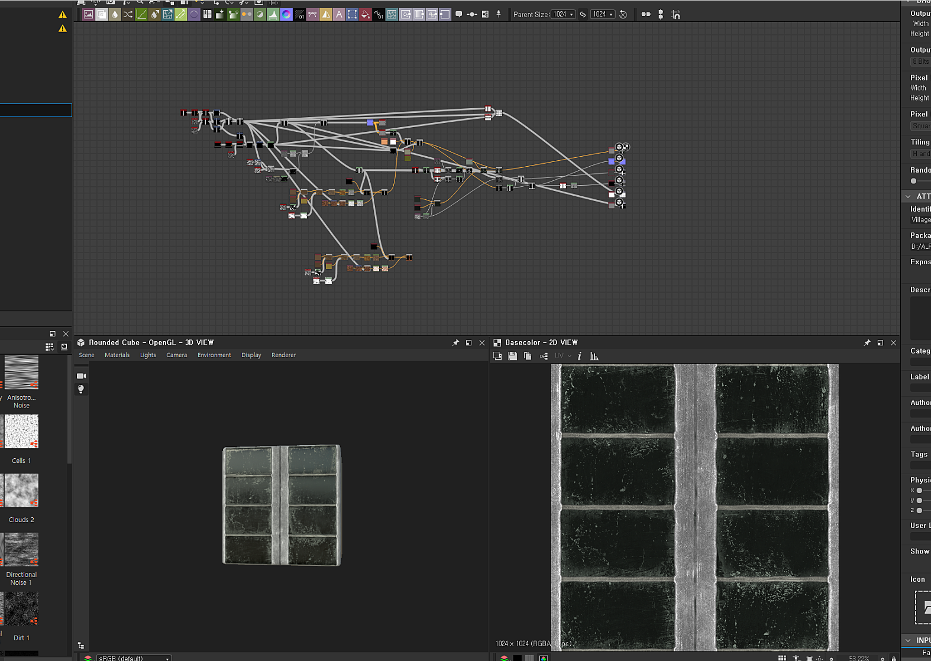Image resolution: width=931 pixels, height=661 pixels.
Task: Select Directional Noise 1 thumbnail
Action: click(21, 550)
